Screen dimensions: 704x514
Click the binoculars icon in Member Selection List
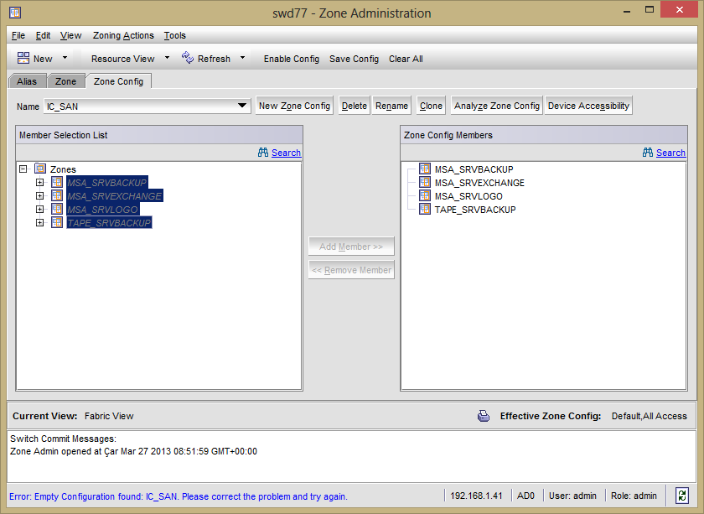(263, 153)
